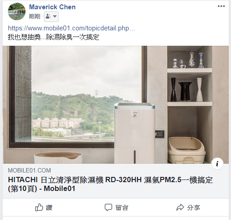The image size is (231, 220).
Task: Open the mobile01.com topicdetail URL
Action: [x=71, y=28]
